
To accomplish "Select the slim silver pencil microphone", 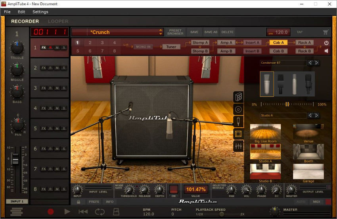I will (295, 84).
